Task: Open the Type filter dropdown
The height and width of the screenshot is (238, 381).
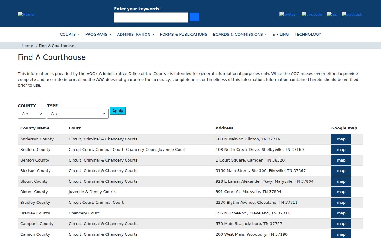Action: click(78, 114)
